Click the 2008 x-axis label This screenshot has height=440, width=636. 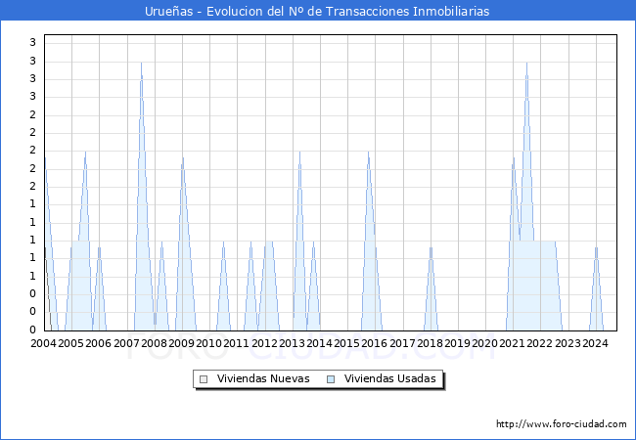[x=155, y=343]
